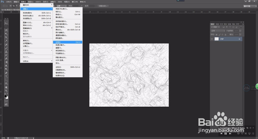The image size is (258, 139).
Task: Expand 图像旋转(G) submenu
Action: tap(36, 28)
